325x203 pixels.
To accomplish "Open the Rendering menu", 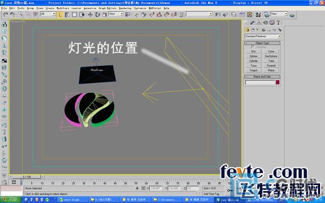I will (125, 8).
